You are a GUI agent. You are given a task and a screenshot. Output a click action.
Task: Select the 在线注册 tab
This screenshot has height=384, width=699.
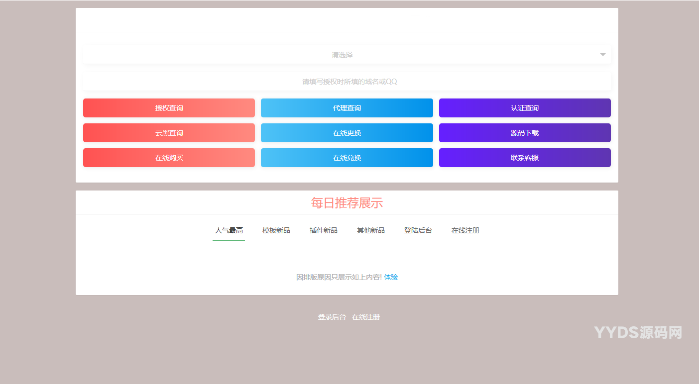pyautogui.click(x=465, y=230)
